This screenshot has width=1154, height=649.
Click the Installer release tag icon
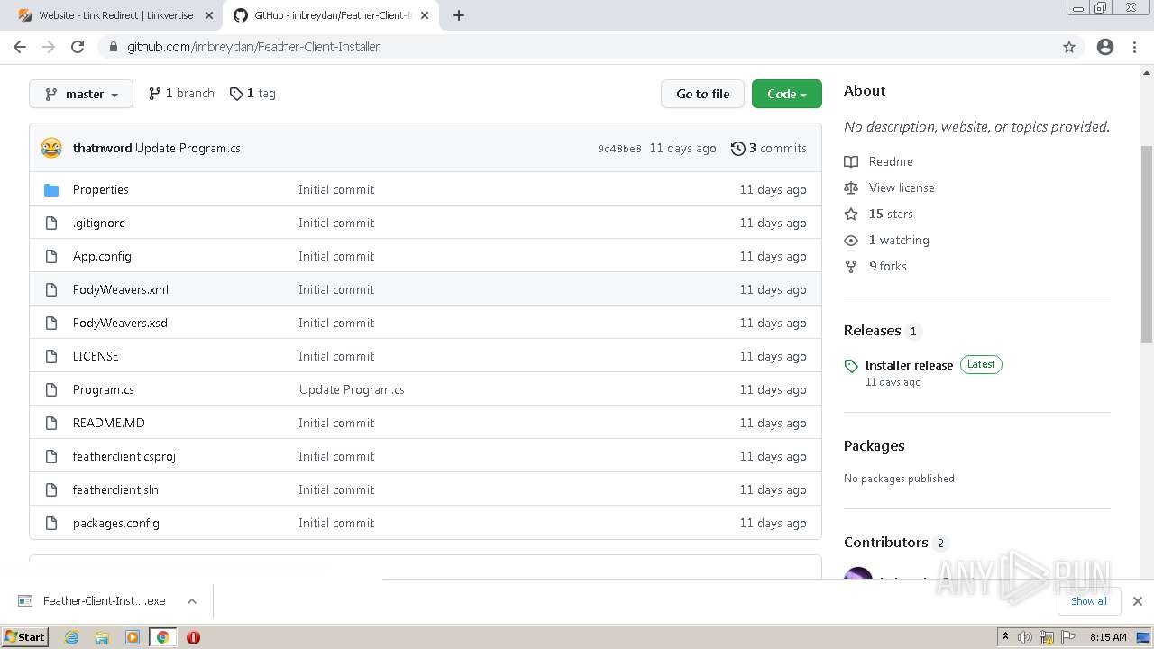851,366
